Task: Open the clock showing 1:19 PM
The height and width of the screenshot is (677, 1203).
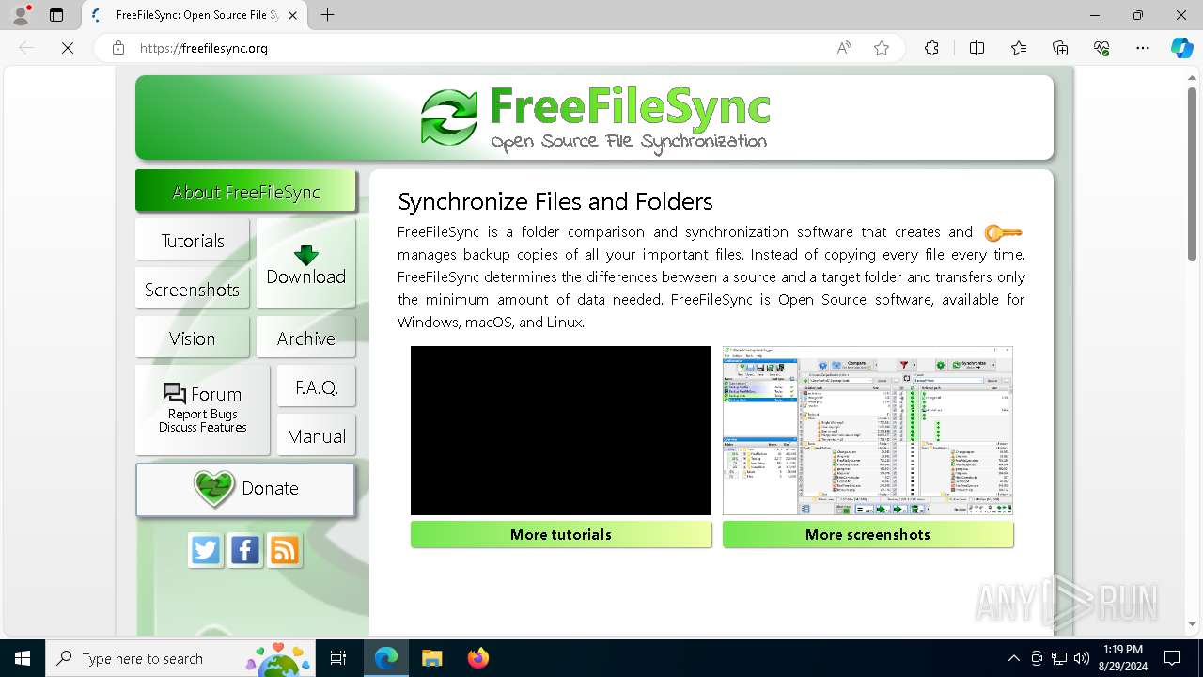Action: point(1123,658)
